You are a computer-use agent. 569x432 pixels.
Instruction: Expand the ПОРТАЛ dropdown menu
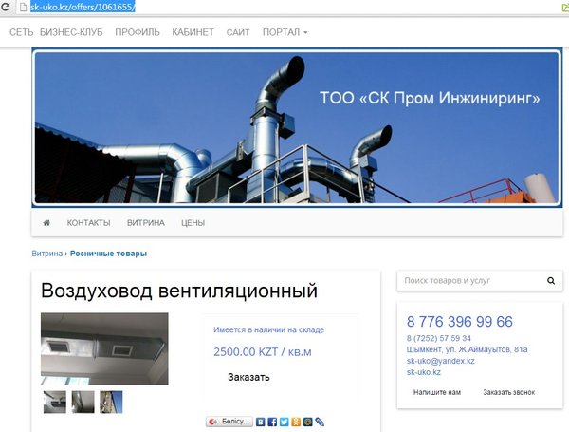(285, 32)
